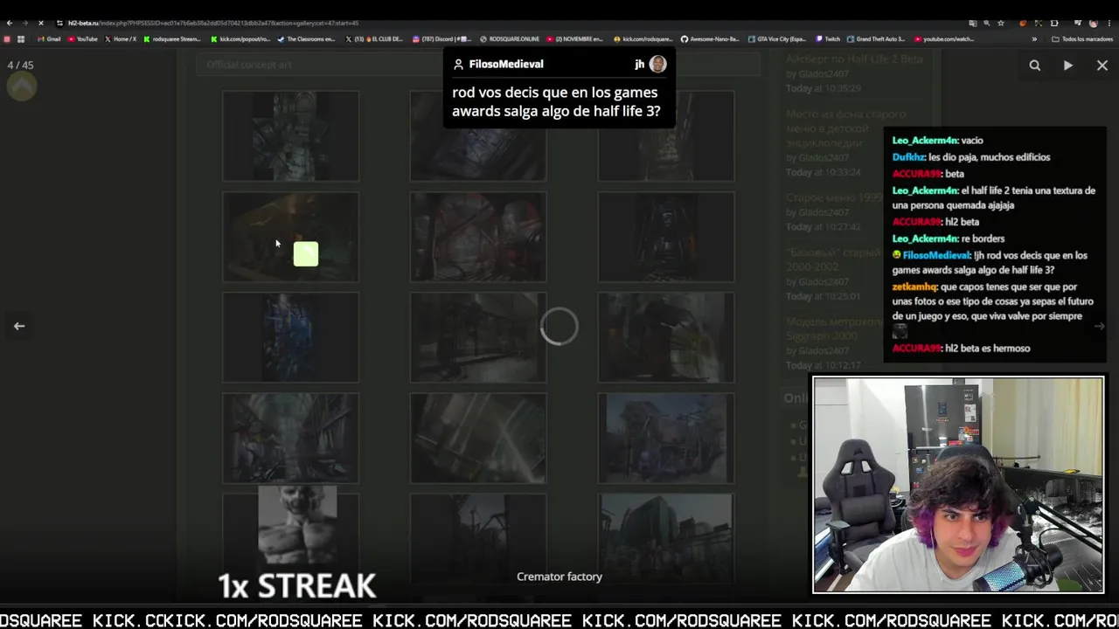Open site information icon beside hl2-beta.ru
The width and height of the screenshot is (1119, 629).
(x=59, y=23)
